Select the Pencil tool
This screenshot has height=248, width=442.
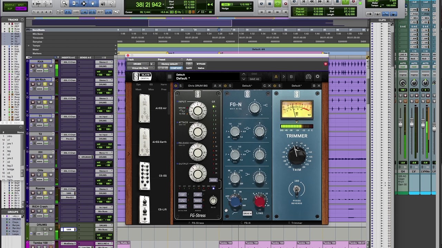click(112, 3)
